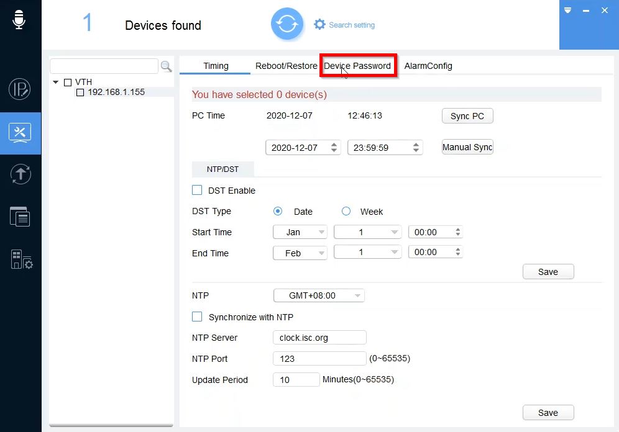This screenshot has height=432, width=619.
Task: Click the Update Period field 10
Action: [x=296, y=379]
